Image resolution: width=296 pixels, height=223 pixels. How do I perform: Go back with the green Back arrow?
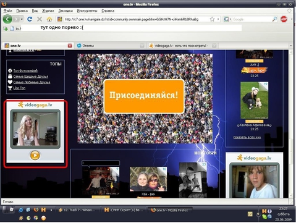click(7, 19)
